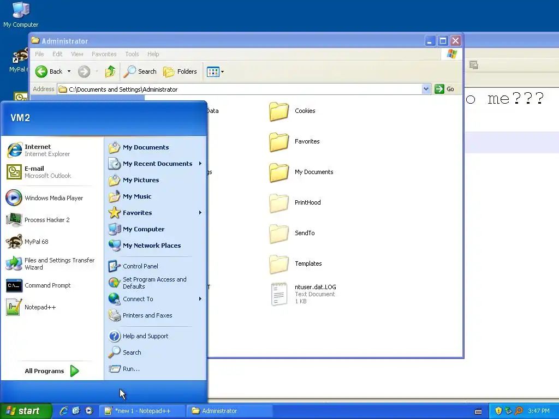Screen dimensions: 559x419
Task: Click the Back button in Explorer
Action: click(x=49, y=71)
